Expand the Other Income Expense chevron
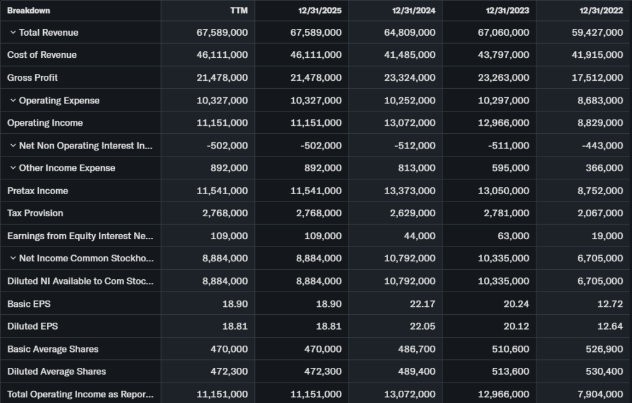The width and height of the screenshot is (632, 403). pyautogui.click(x=13, y=168)
